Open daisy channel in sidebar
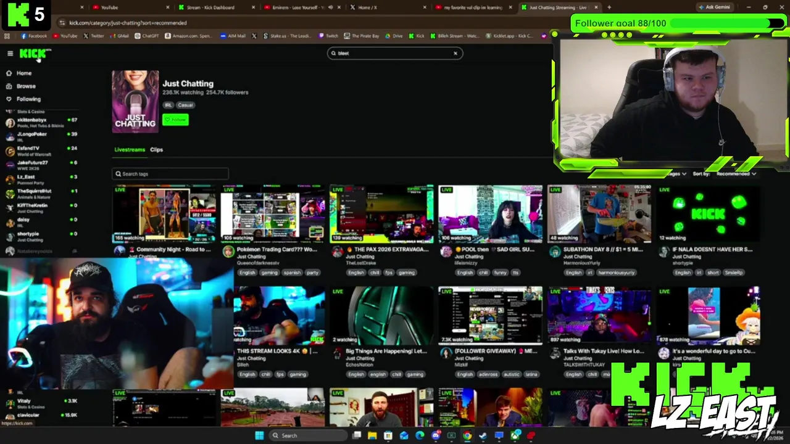This screenshot has width=790, height=444. 41,221
